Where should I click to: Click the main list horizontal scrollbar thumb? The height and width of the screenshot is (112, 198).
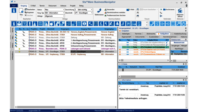tap(36, 107)
